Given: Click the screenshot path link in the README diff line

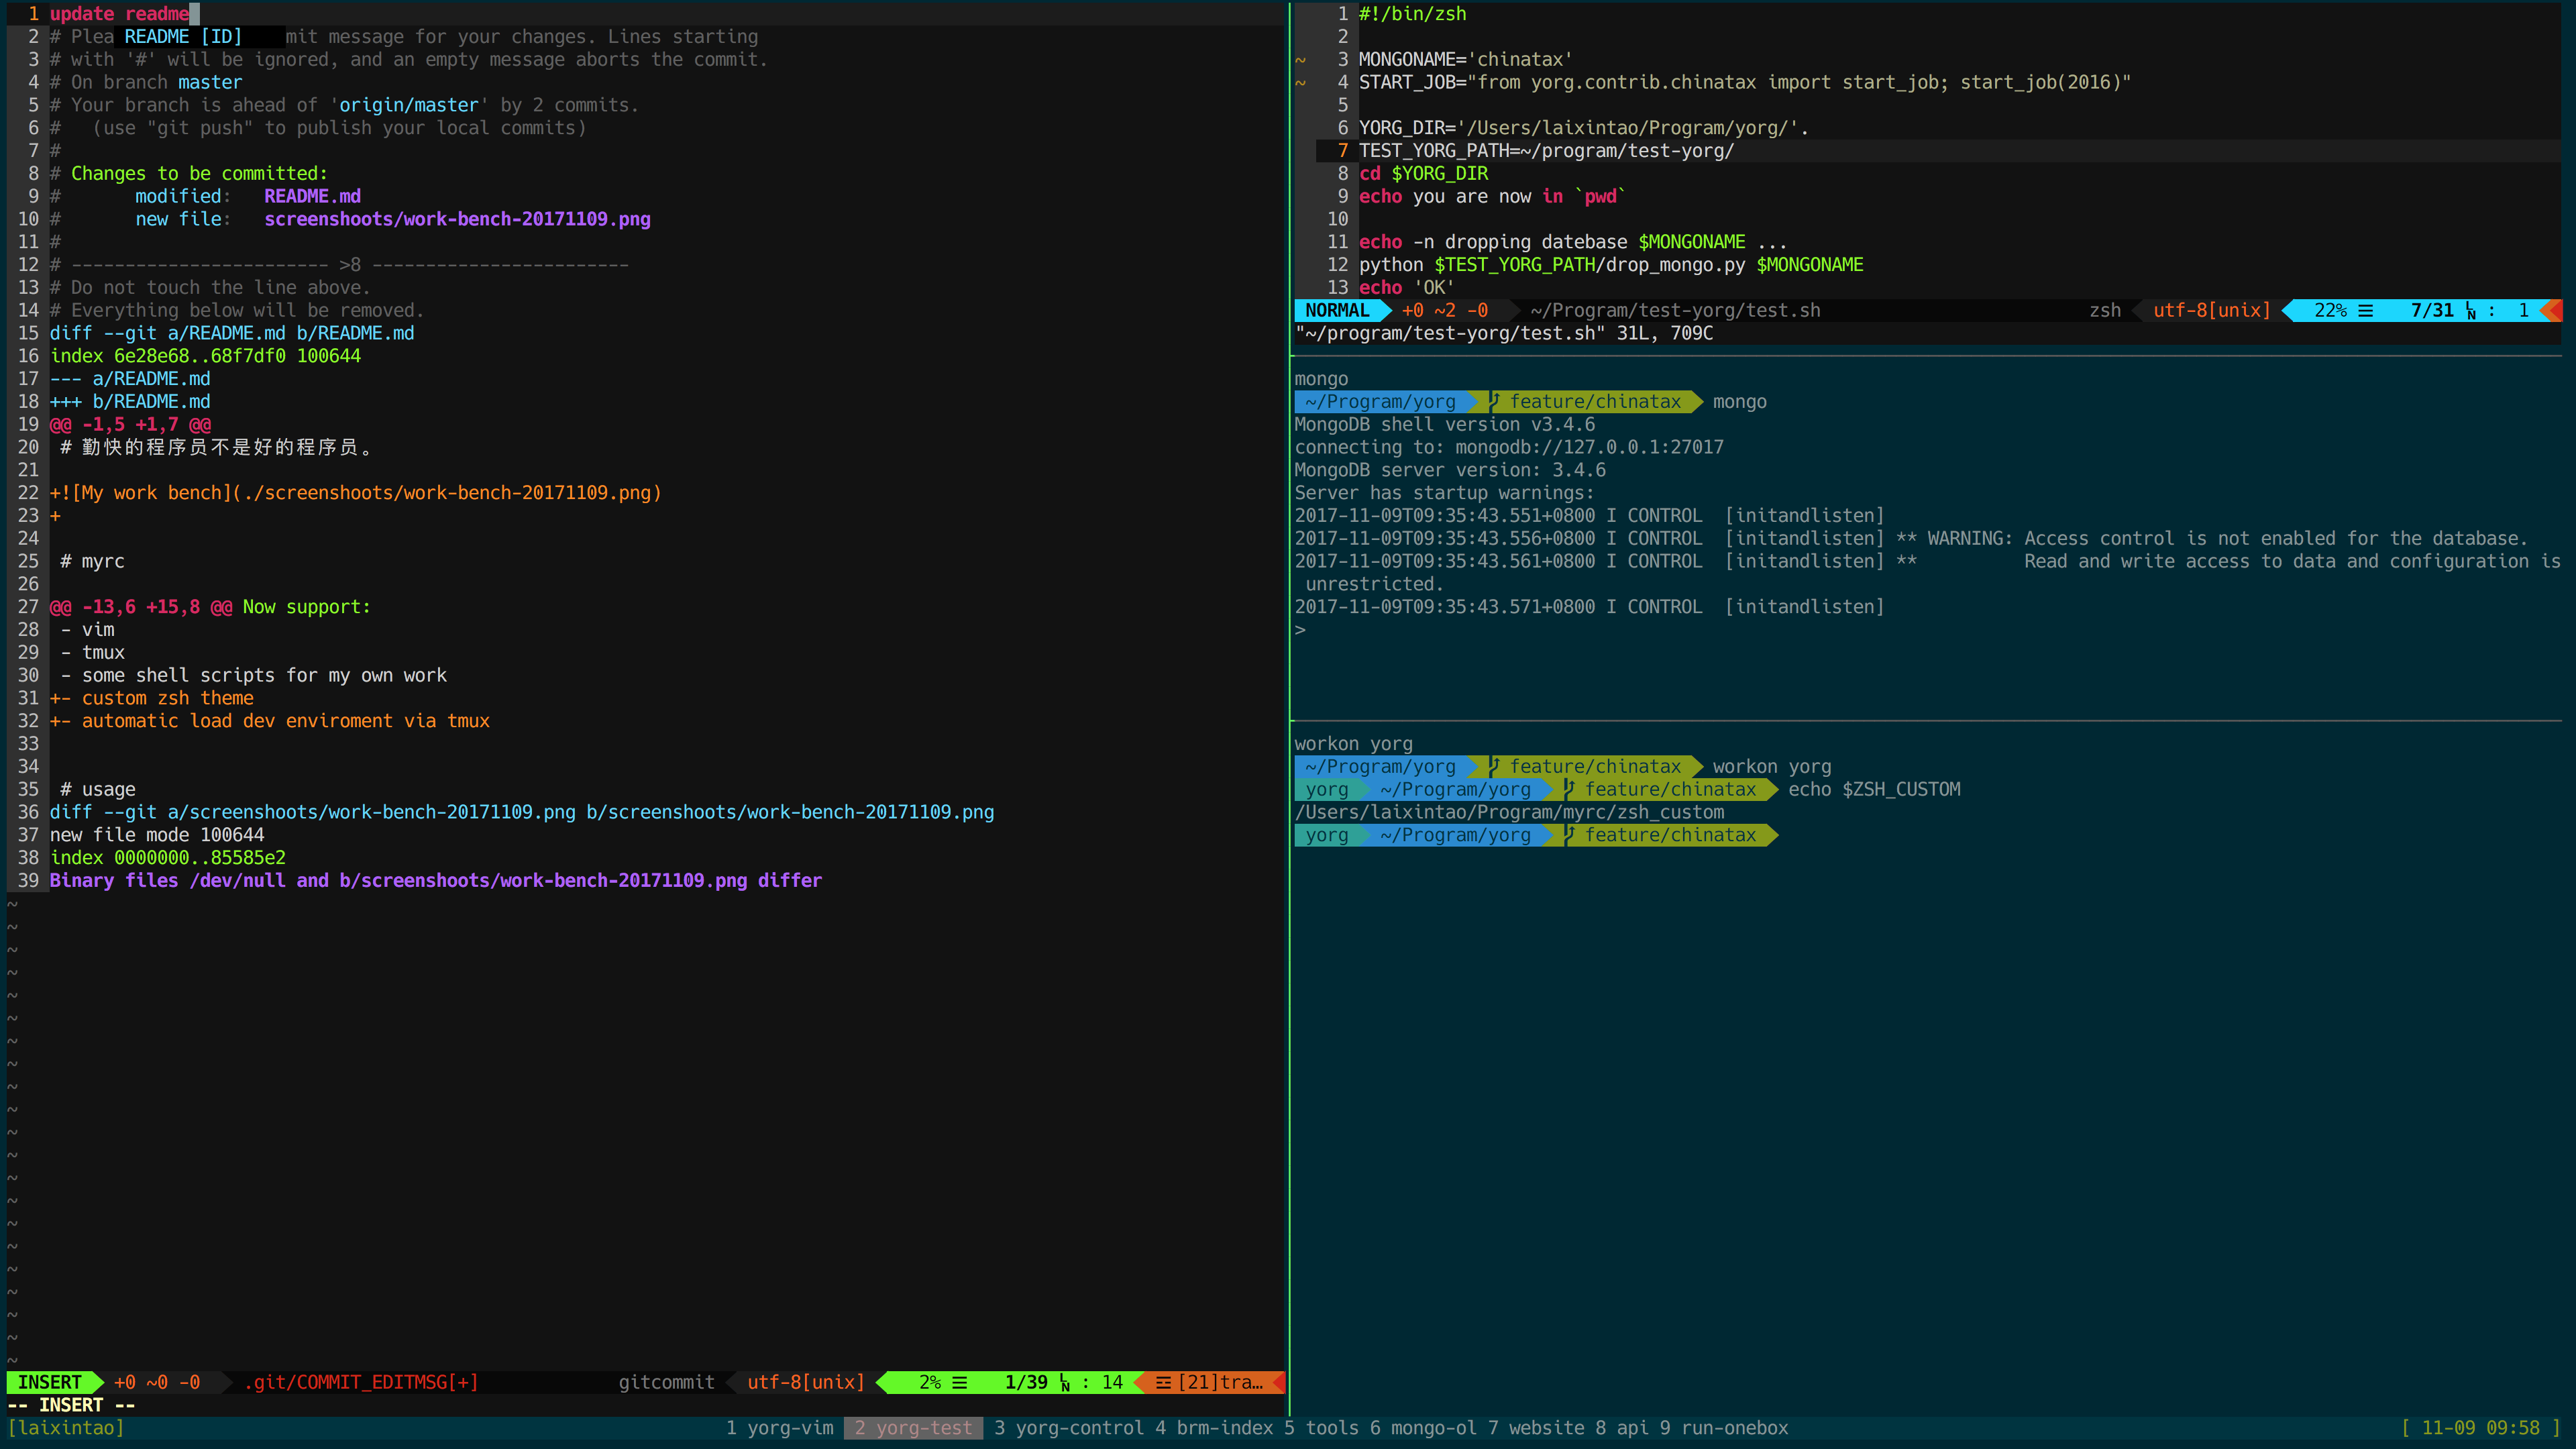Looking at the screenshot, I should click(447, 493).
